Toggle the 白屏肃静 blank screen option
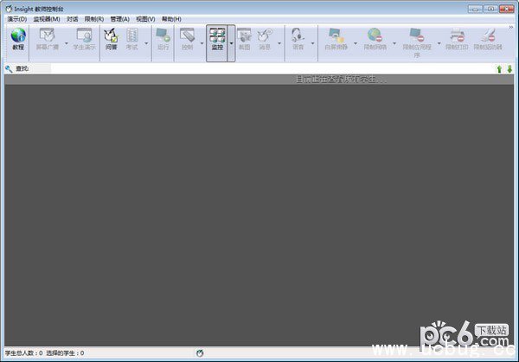519x362 pixels. [x=334, y=40]
